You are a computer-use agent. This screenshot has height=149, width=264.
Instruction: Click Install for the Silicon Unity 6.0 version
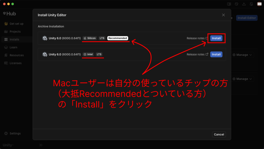click(x=216, y=38)
